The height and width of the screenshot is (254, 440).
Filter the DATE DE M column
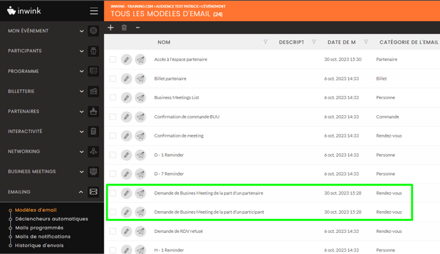[x=366, y=42]
